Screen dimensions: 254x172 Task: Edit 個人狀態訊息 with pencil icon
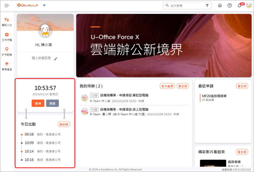[x=56, y=59]
